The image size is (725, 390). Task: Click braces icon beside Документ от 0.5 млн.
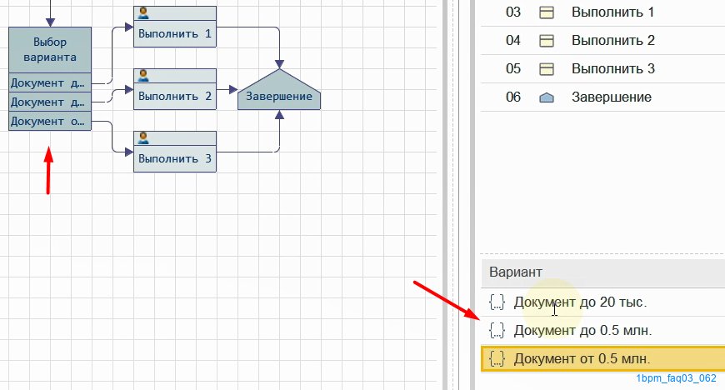(497, 358)
